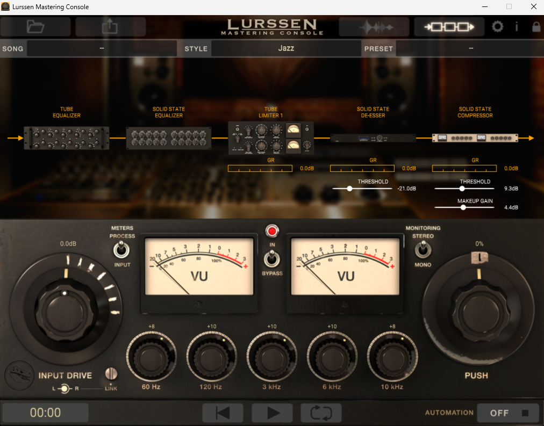Screen dimensions: 544x426
Task: Click the Makeup Gain slider handle
Action: [463, 207]
